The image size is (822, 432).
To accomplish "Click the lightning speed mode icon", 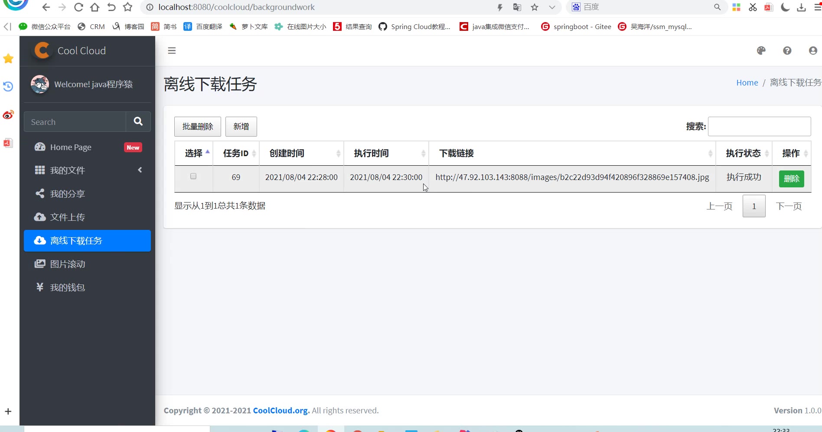I will (x=500, y=7).
